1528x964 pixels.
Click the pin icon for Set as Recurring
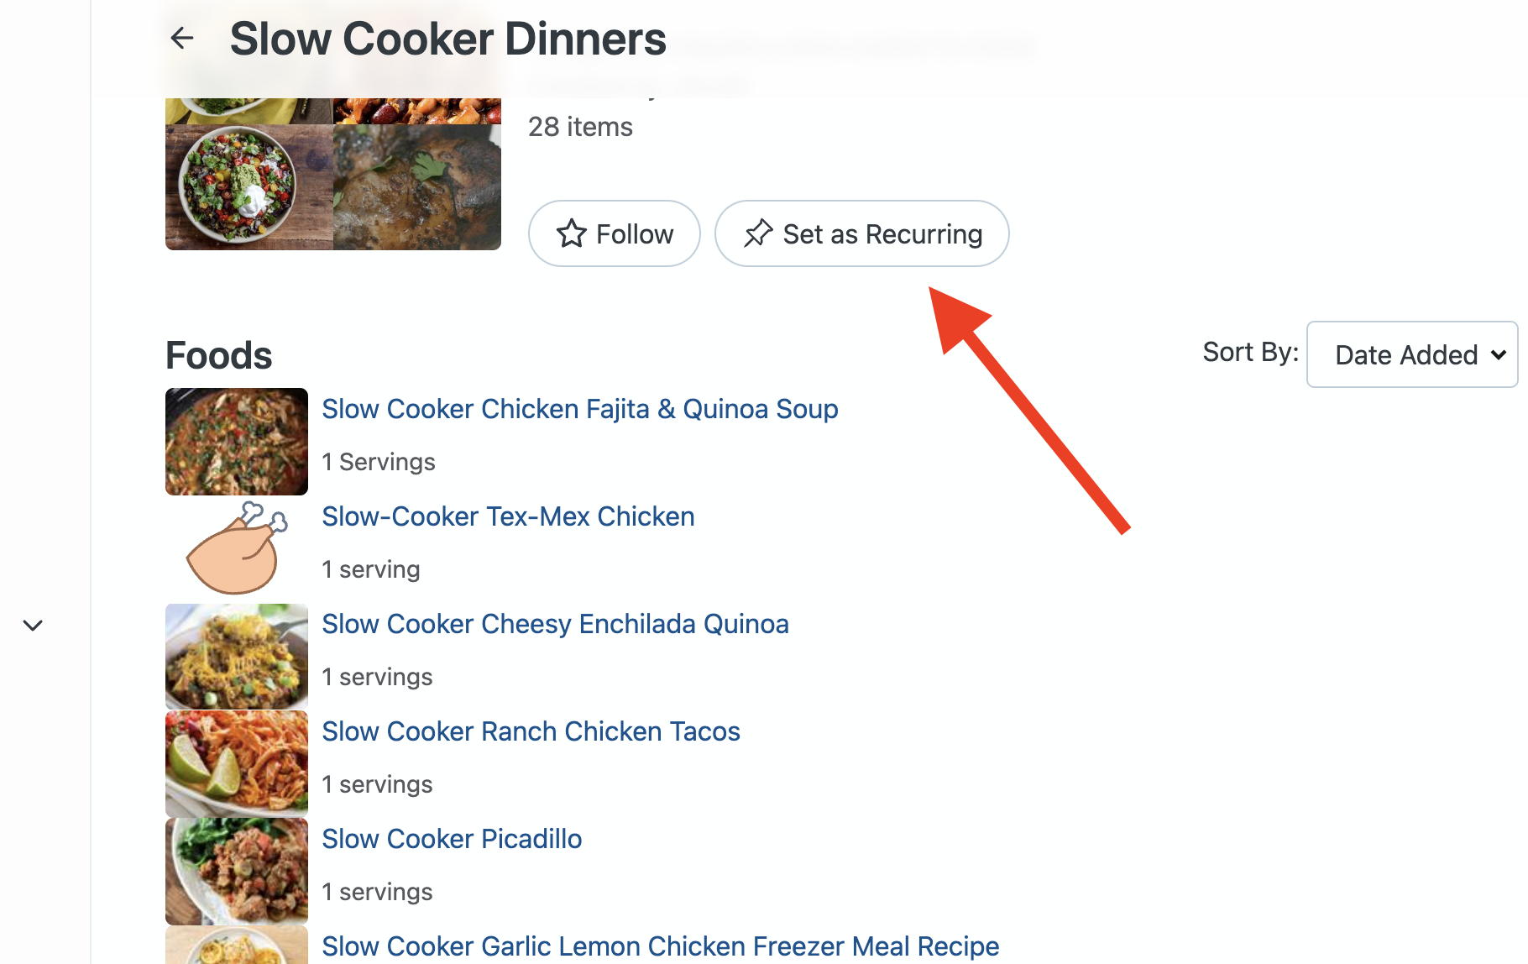click(758, 233)
